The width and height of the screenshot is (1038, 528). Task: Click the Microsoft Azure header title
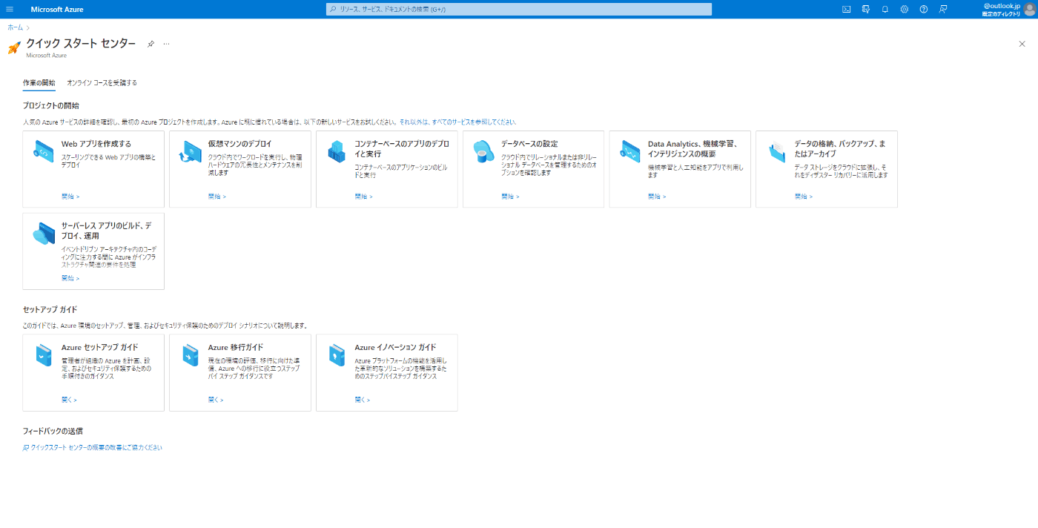pyautogui.click(x=57, y=9)
